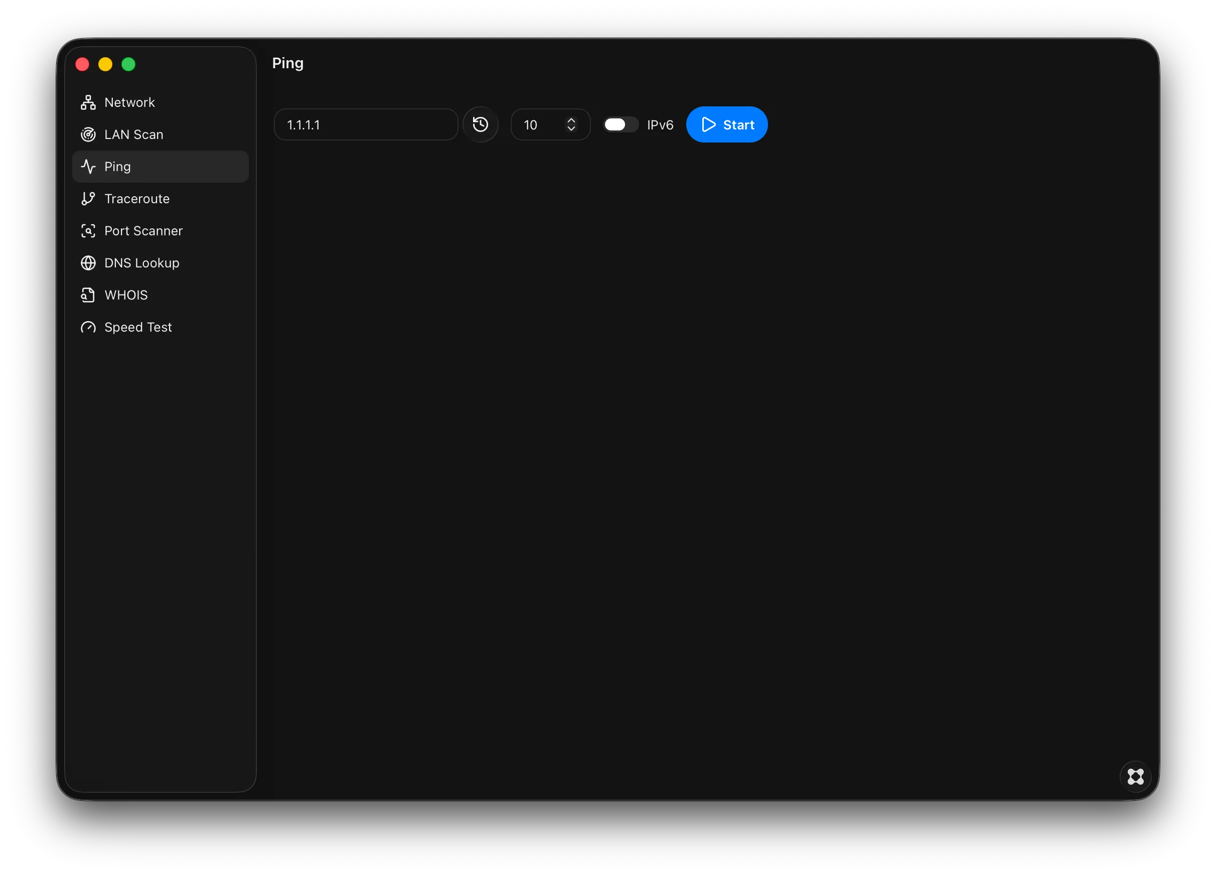Image resolution: width=1216 pixels, height=875 pixels.
Task: Go to Network in the sidebar
Action: [161, 102]
